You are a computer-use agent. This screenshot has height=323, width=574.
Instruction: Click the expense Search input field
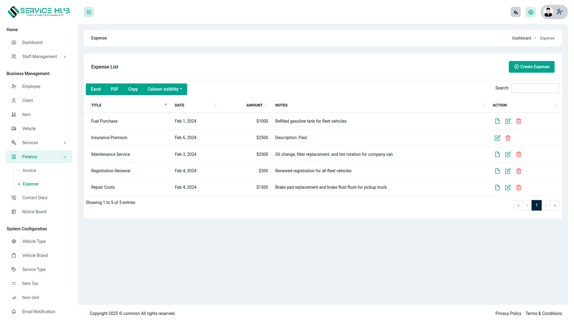point(535,88)
